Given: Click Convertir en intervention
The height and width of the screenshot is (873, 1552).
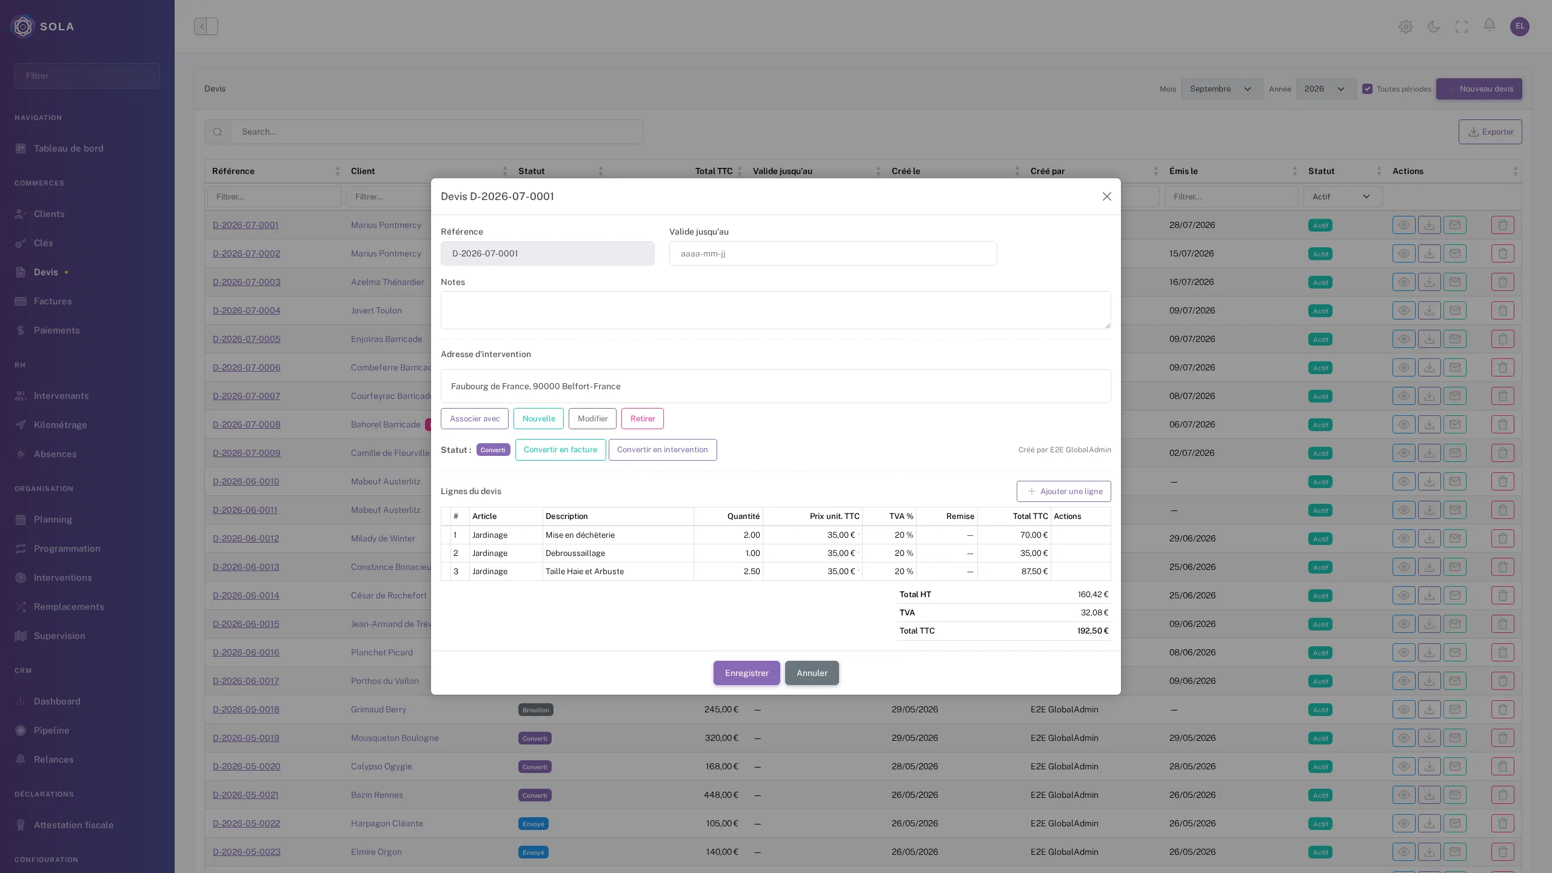Looking at the screenshot, I should [x=663, y=450].
